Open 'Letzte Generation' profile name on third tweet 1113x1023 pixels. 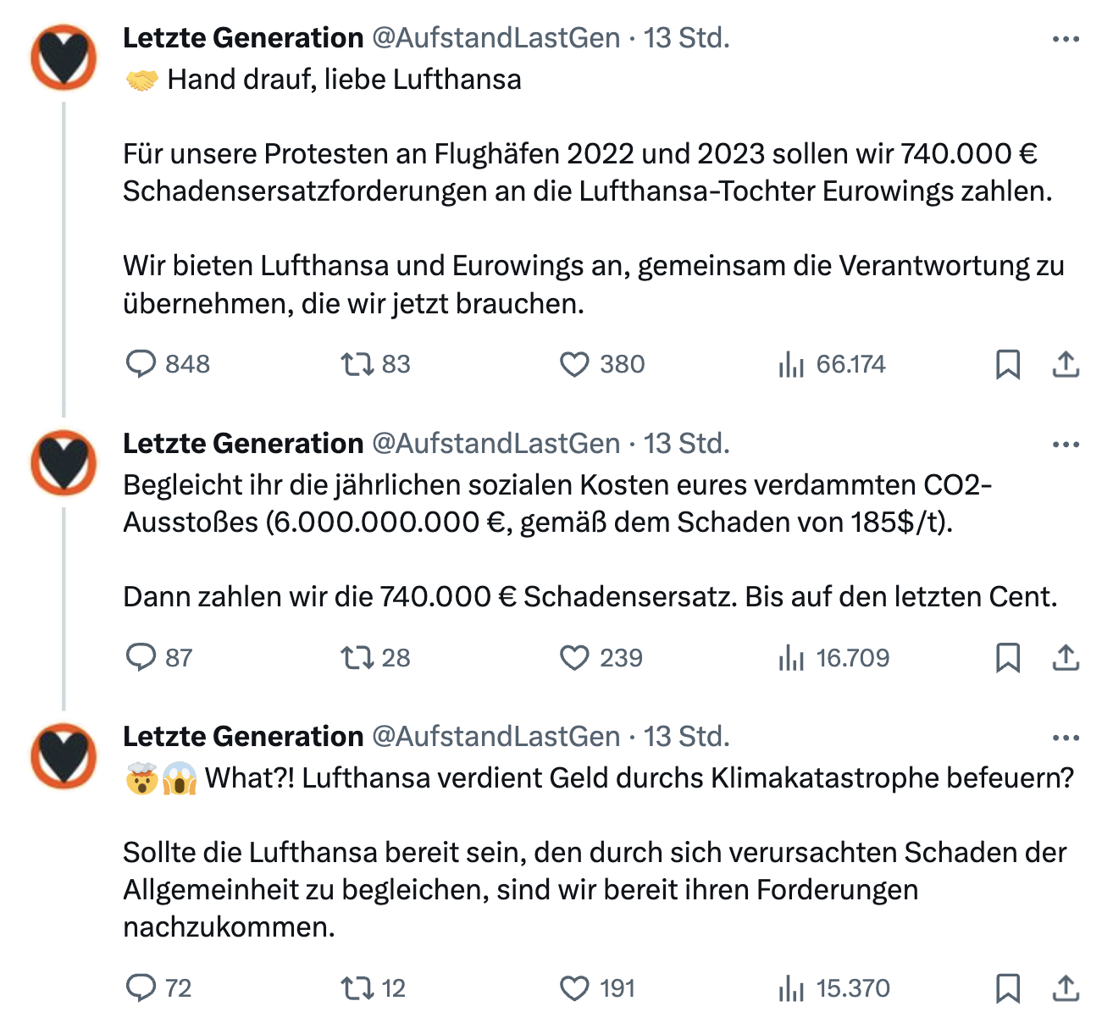(x=243, y=737)
